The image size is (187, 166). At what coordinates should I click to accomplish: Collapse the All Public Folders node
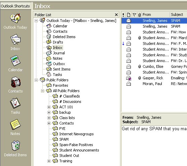42,91
